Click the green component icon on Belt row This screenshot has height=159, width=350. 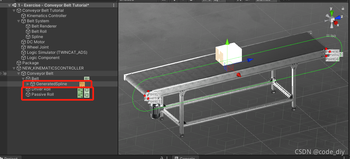[x=87, y=79]
